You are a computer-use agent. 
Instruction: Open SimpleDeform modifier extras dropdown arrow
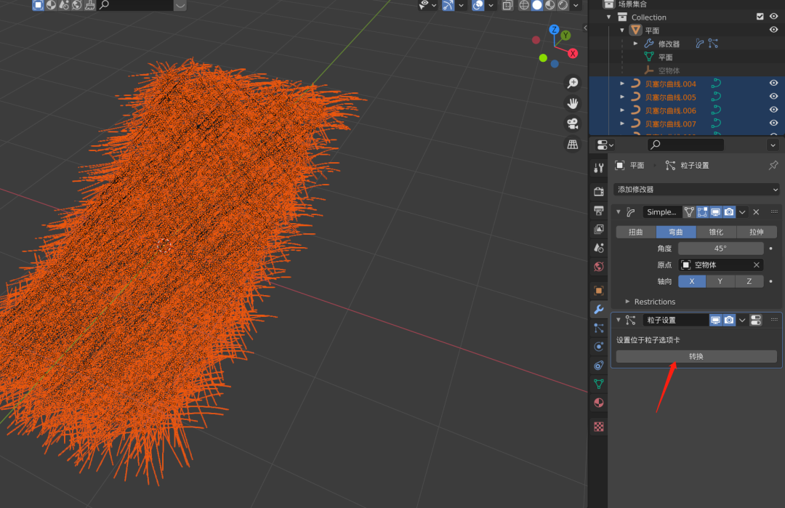click(x=742, y=212)
